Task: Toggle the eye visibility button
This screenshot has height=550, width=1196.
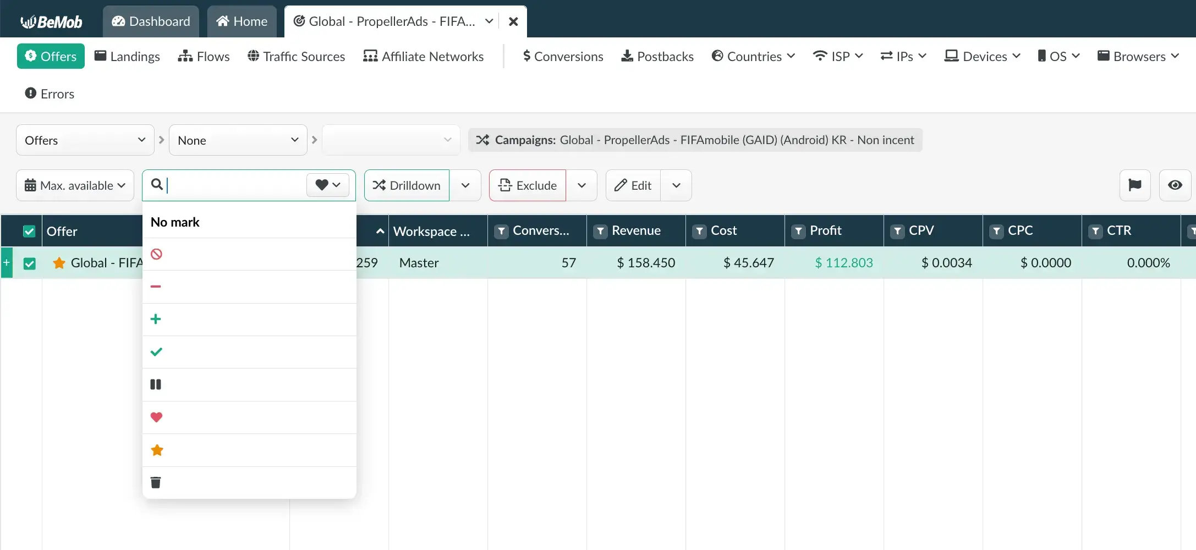Action: (x=1175, y=185)
